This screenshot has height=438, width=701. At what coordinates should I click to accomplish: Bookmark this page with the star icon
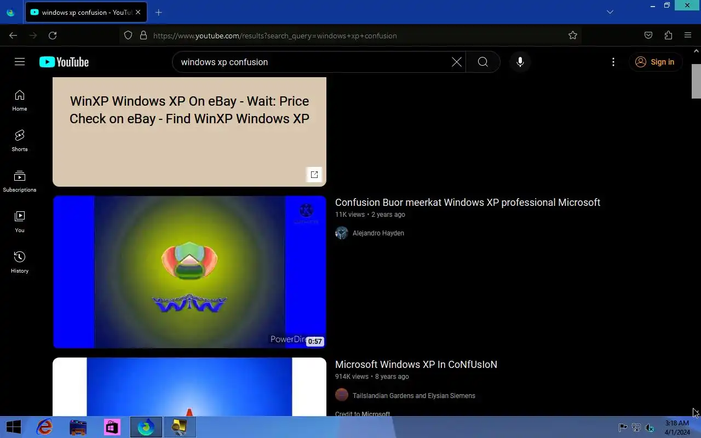coord(573,36)
